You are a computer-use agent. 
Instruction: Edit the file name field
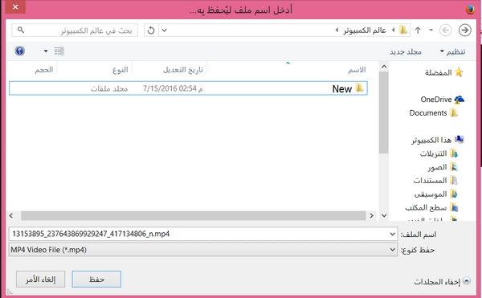coord(203,234)
